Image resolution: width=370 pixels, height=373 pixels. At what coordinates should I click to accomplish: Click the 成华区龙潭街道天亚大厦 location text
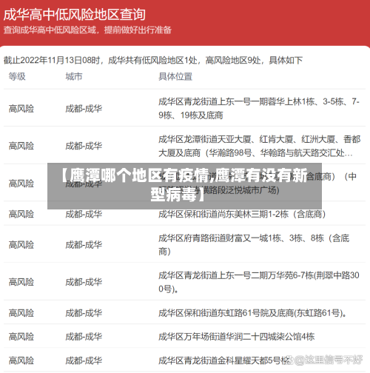tap(260, 146)
